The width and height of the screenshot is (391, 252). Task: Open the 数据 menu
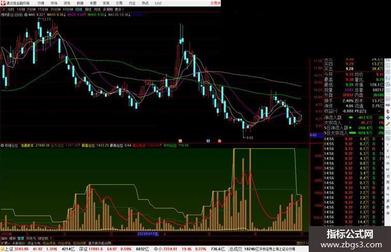click(x=80, y=3)
